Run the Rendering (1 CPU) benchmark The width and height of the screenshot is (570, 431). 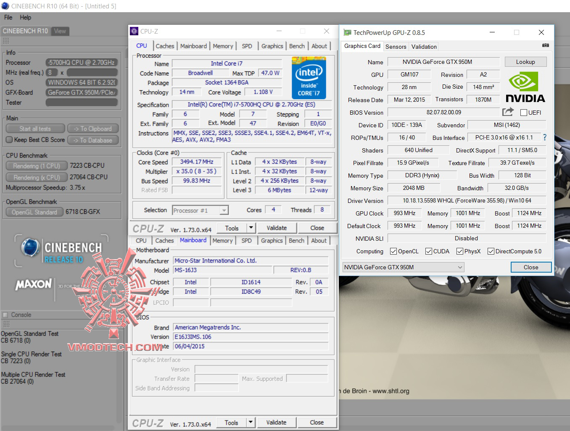[x=37, y=166]
